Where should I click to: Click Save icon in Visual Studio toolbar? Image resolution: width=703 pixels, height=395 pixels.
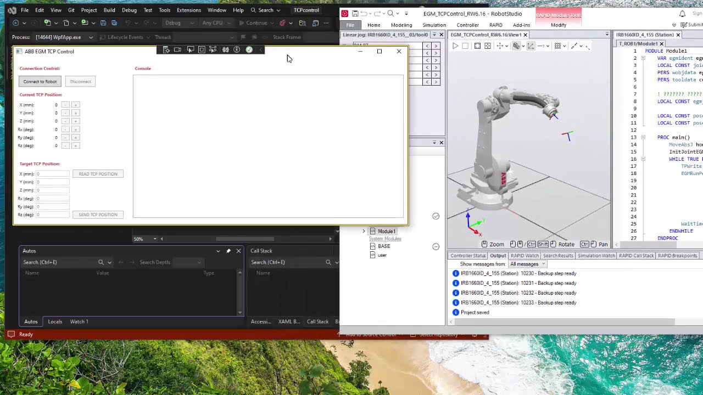click(x=103, y=23)
